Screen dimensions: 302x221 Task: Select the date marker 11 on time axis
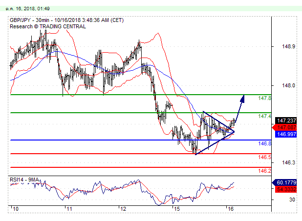pos(69,209)
